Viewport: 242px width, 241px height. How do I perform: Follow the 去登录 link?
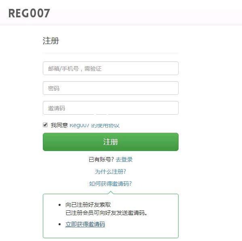[x=124, y=159]
